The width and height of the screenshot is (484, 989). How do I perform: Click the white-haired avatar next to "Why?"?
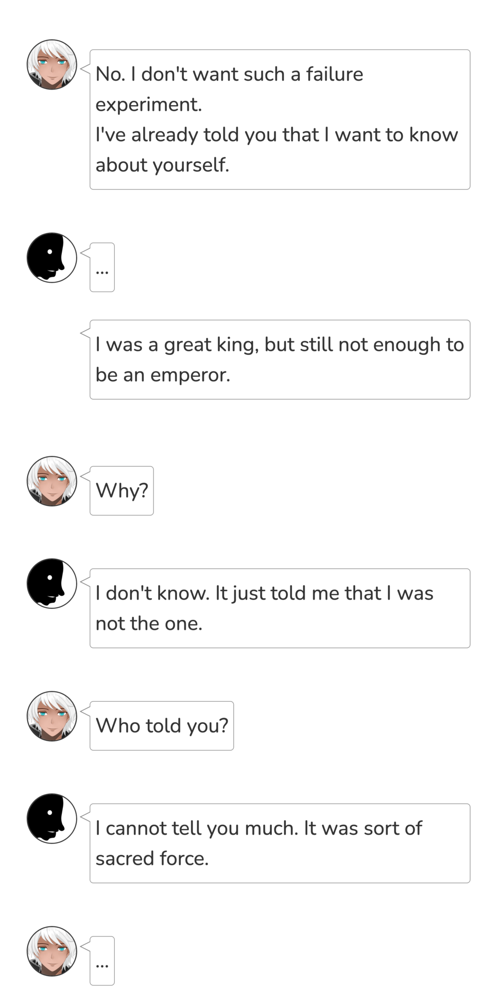click(51, 481)
